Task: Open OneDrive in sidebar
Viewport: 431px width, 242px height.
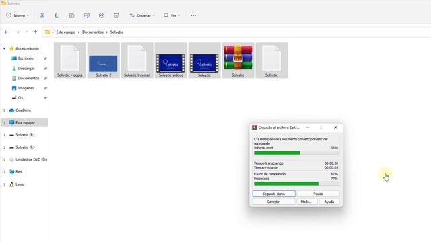Action: 23,110
